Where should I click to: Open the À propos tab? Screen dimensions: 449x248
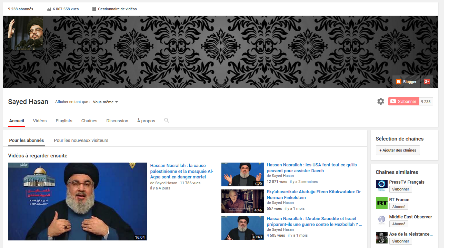146,121
